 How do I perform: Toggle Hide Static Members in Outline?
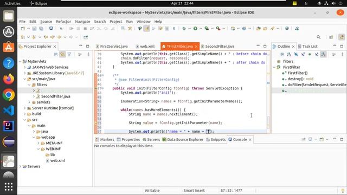pos(303,54)
